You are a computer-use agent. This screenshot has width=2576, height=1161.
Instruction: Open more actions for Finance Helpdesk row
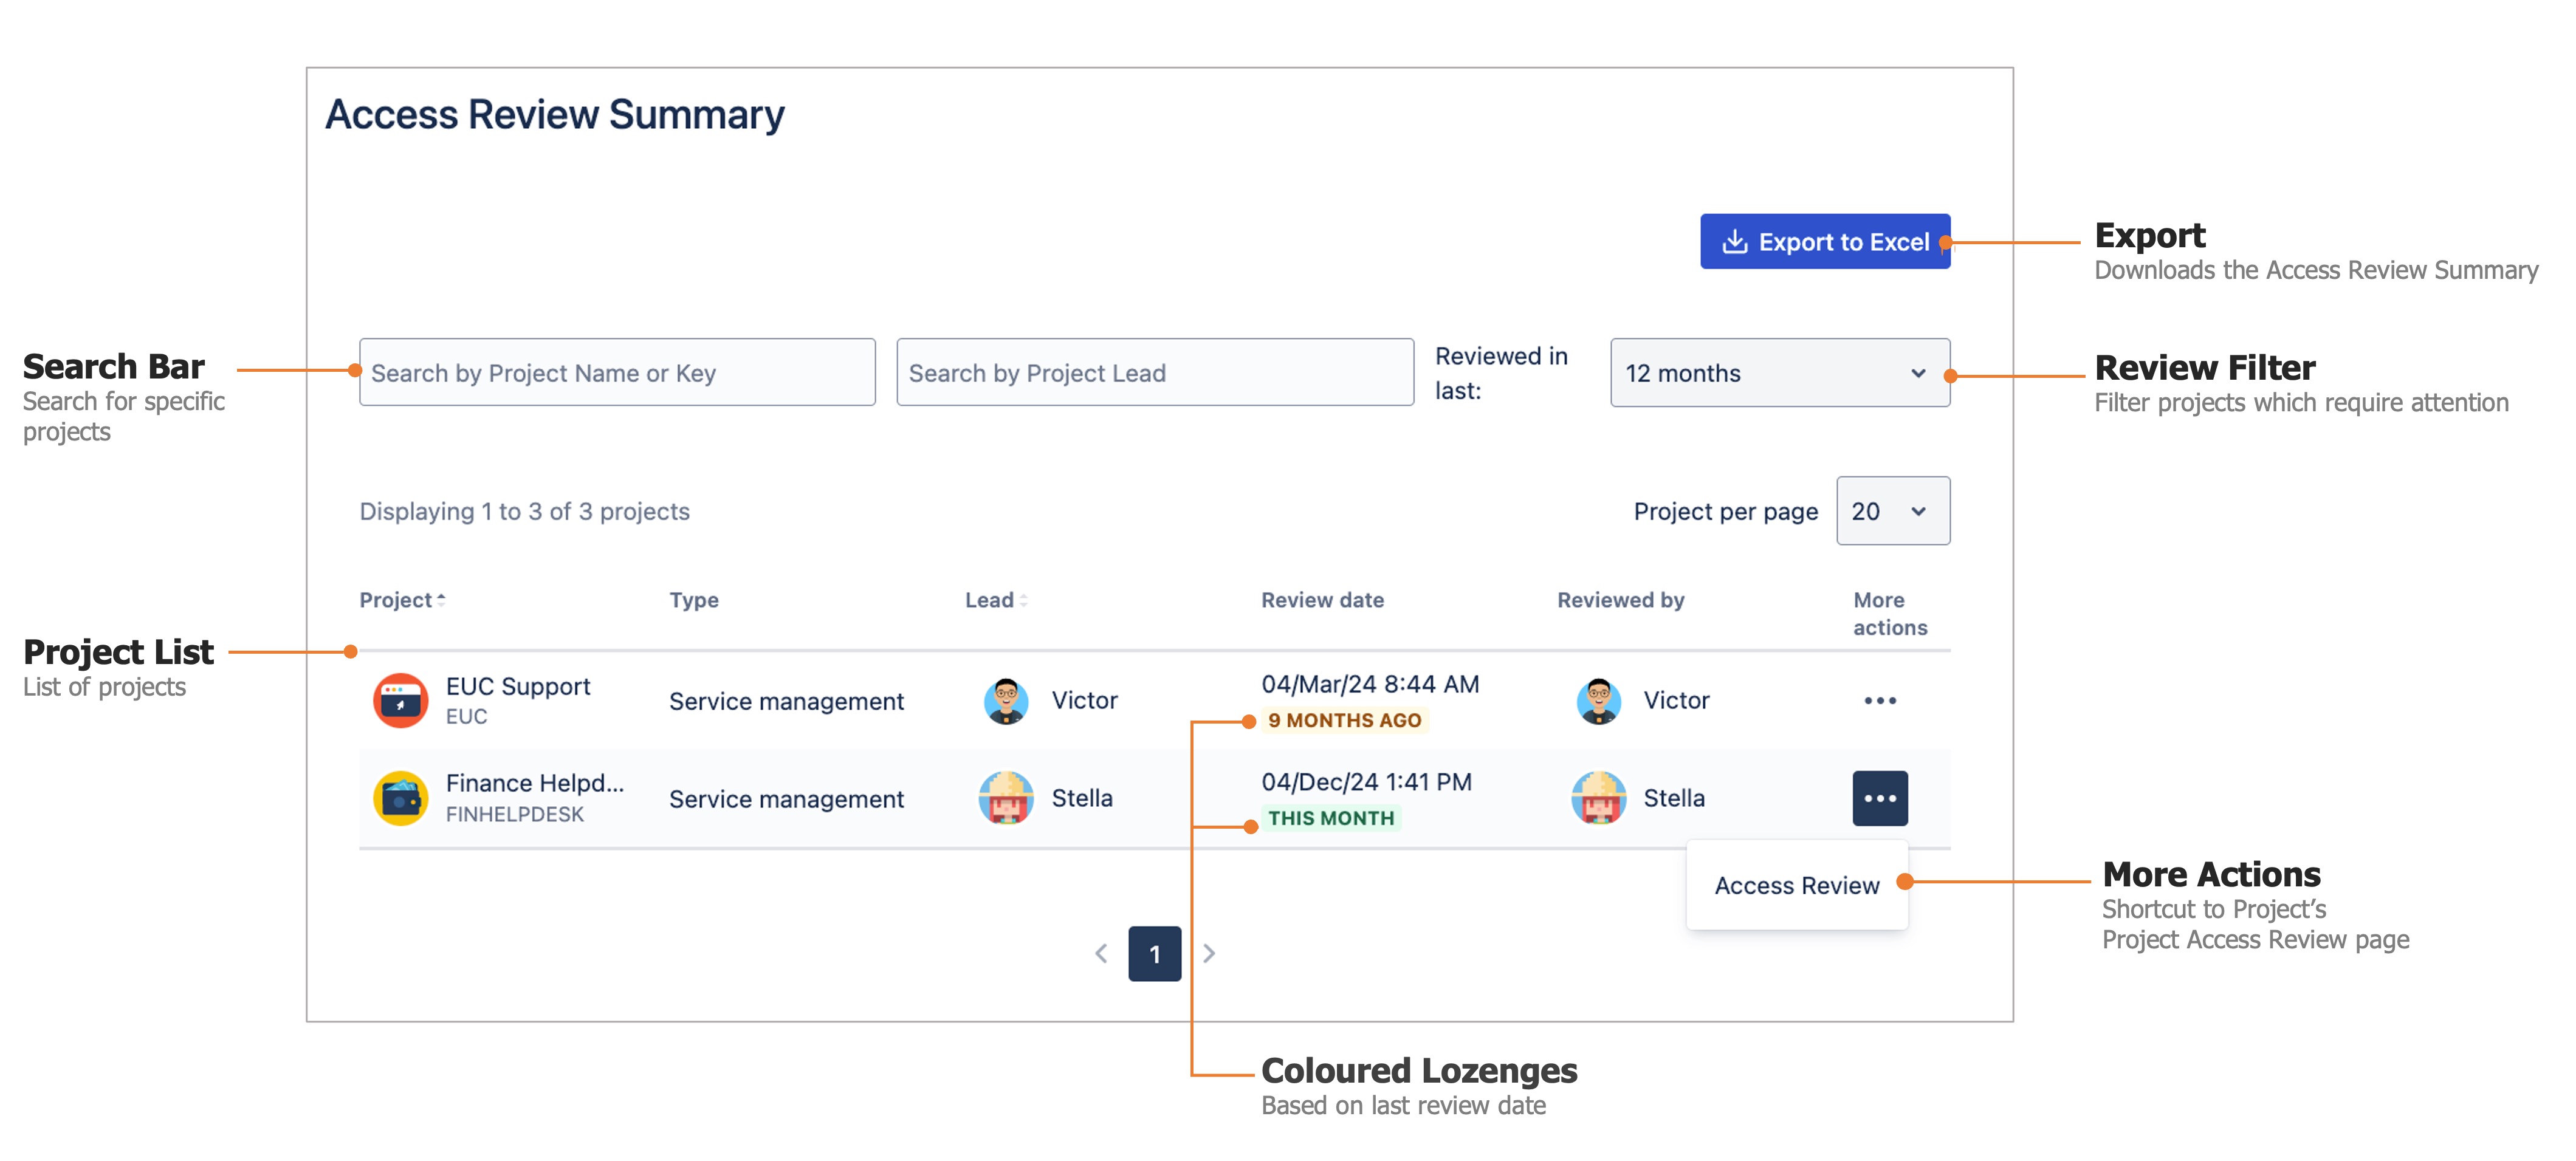1880,797
